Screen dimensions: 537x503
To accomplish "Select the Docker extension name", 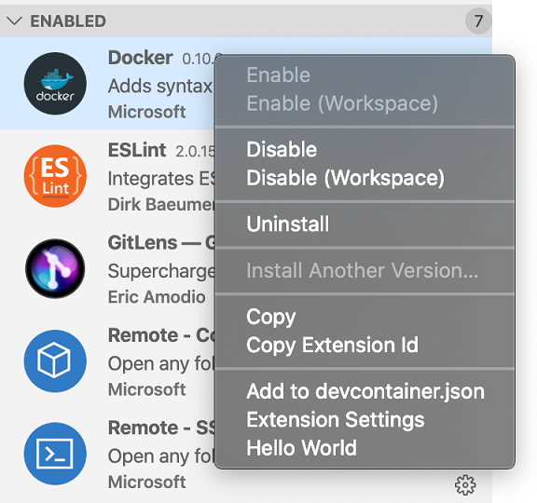I will coord(140,58).
